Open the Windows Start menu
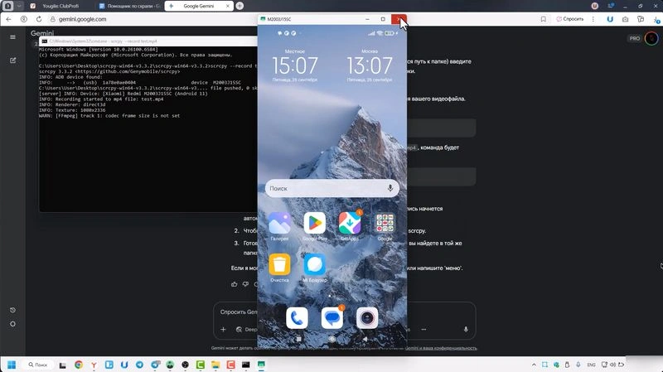This screenshot has width=663, height=372. coord(12,365)
